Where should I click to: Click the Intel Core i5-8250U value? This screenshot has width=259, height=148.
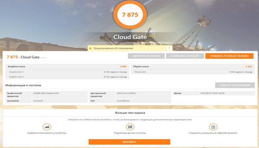tap(127, 93)
